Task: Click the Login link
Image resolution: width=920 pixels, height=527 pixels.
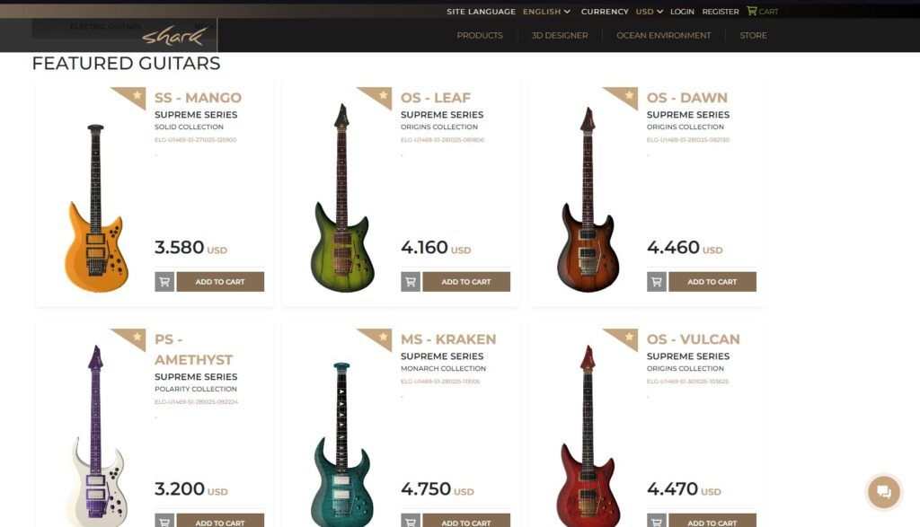Action: [x=683, y=11]
